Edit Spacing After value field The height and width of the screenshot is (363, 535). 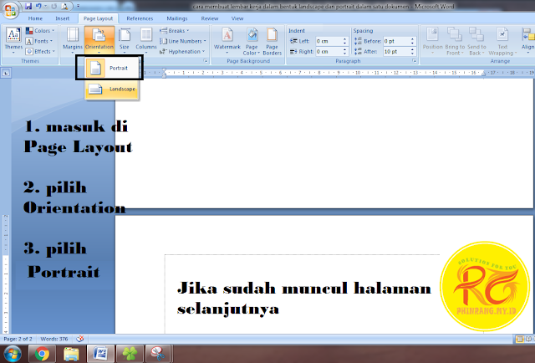tap(397, 52)
